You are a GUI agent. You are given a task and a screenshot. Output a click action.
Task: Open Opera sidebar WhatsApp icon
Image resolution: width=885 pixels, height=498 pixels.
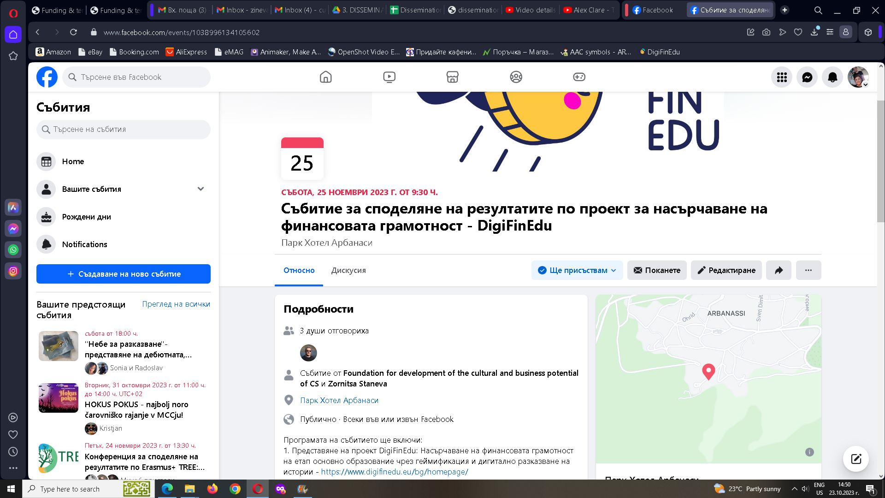[x=13, y=249]
